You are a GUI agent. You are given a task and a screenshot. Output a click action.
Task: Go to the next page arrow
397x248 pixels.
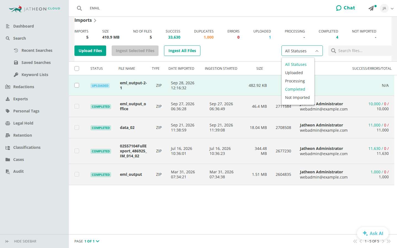coord(383,241)
